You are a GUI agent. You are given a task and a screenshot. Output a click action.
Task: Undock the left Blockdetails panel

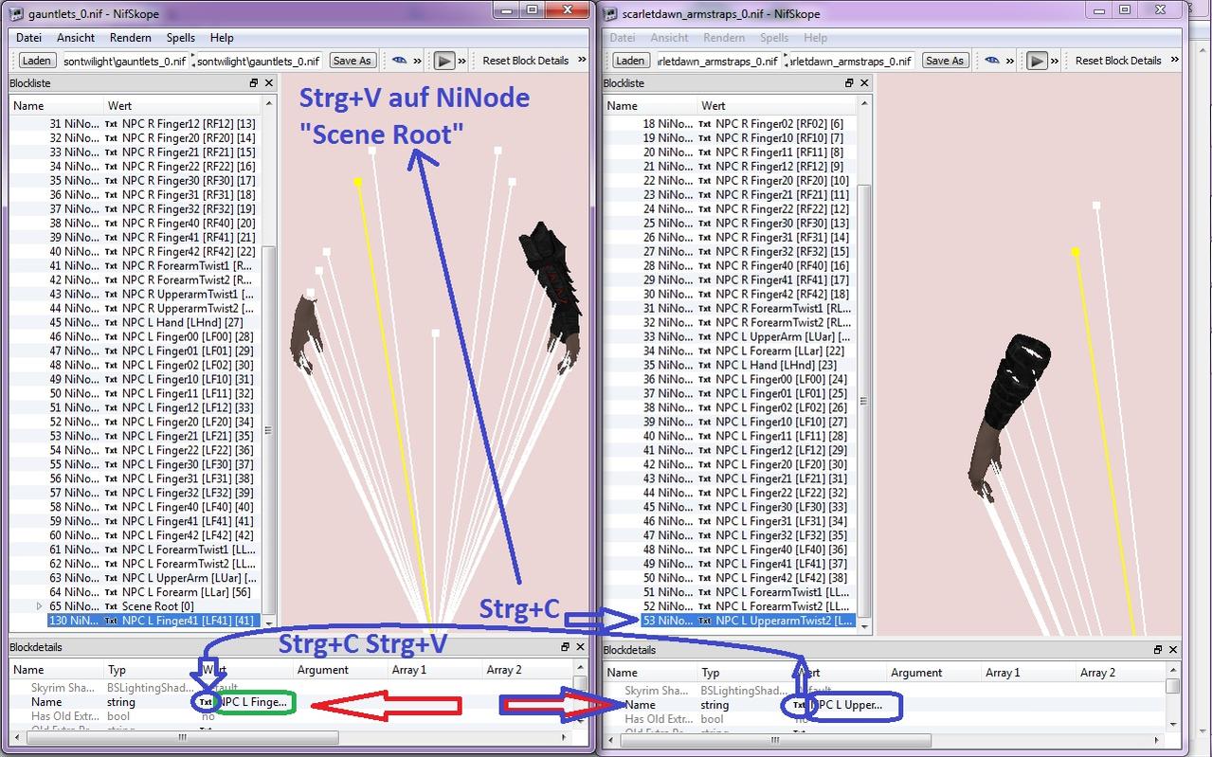(566, 647)
